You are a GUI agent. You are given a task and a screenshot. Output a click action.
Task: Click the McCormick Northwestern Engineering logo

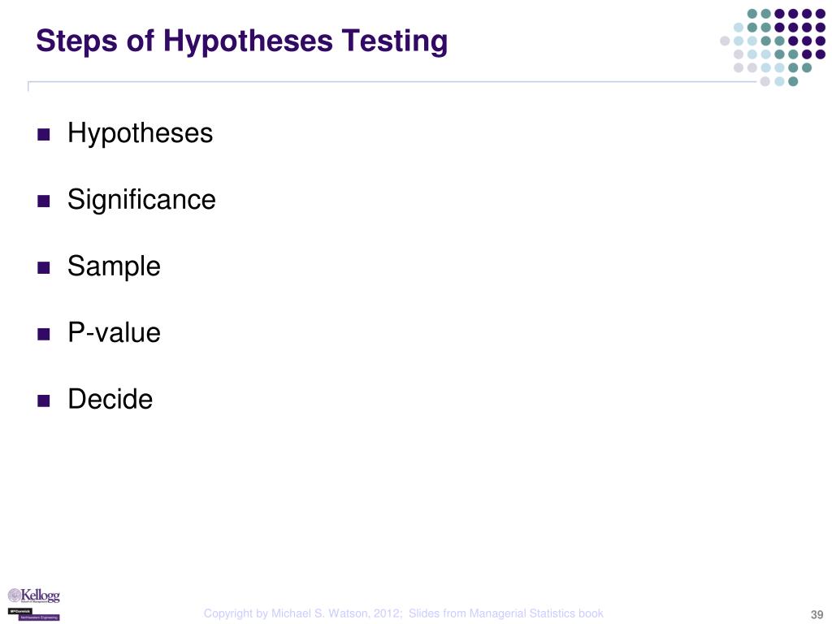33,614
